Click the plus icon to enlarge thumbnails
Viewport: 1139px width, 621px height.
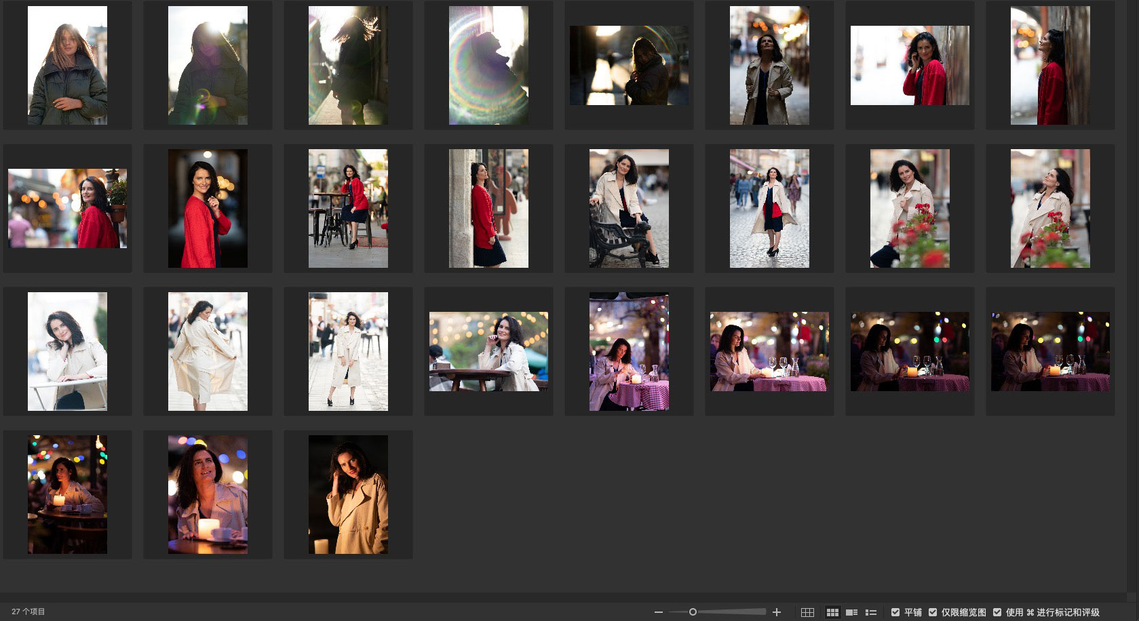tap(777, 612)
